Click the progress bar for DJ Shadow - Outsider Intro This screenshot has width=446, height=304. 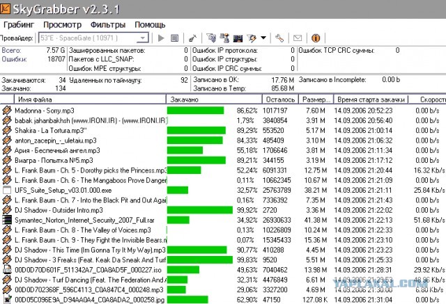[x=200, y=210]
